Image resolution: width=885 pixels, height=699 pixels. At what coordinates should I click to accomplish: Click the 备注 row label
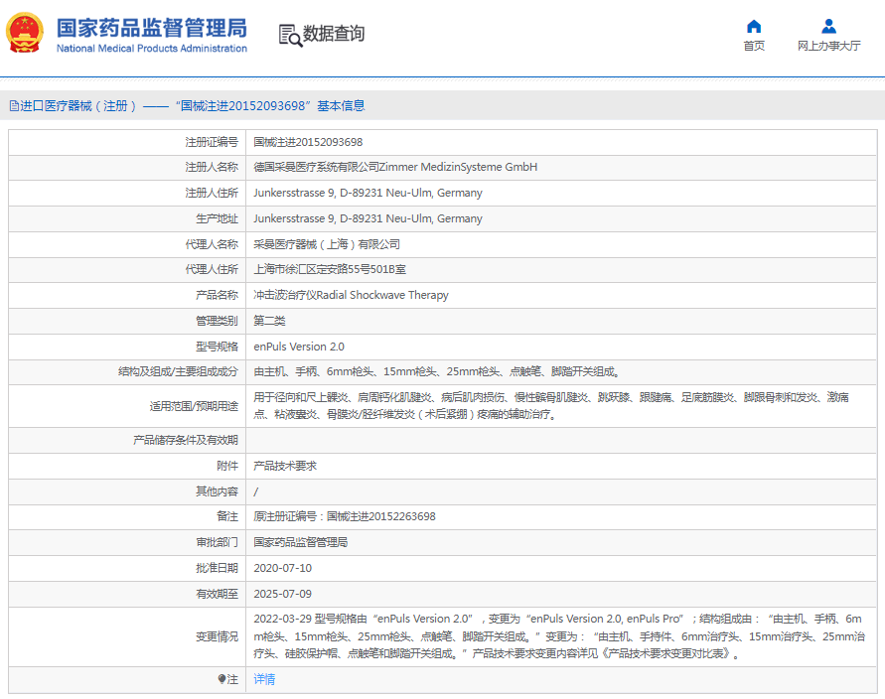pyautogui.click(x=227, y=516)
